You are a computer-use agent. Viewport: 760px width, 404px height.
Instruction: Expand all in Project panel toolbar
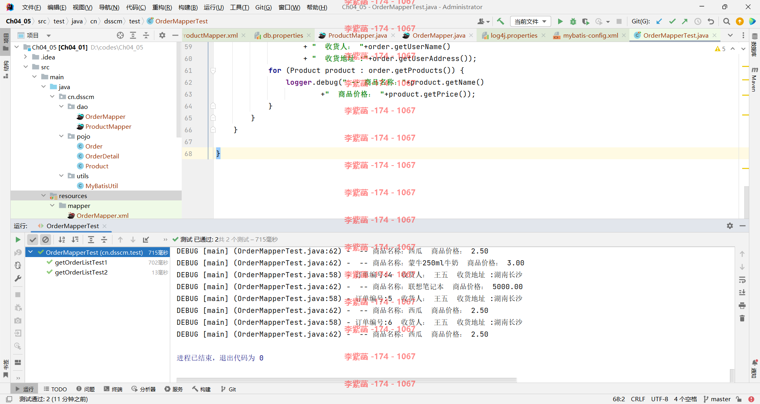pos(133,35)
